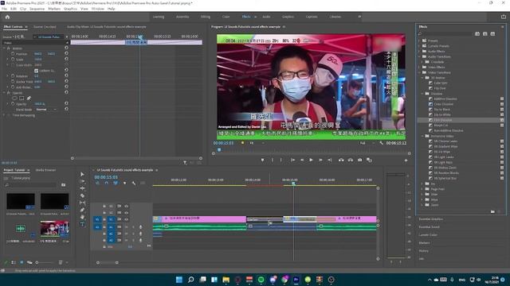Viewport: 510px width, 286px height.
Task: Open the Media Browser tab
Action: tap(45, 170)
